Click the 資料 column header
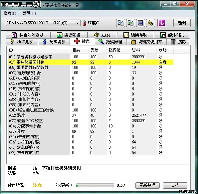 click(143, 50)
